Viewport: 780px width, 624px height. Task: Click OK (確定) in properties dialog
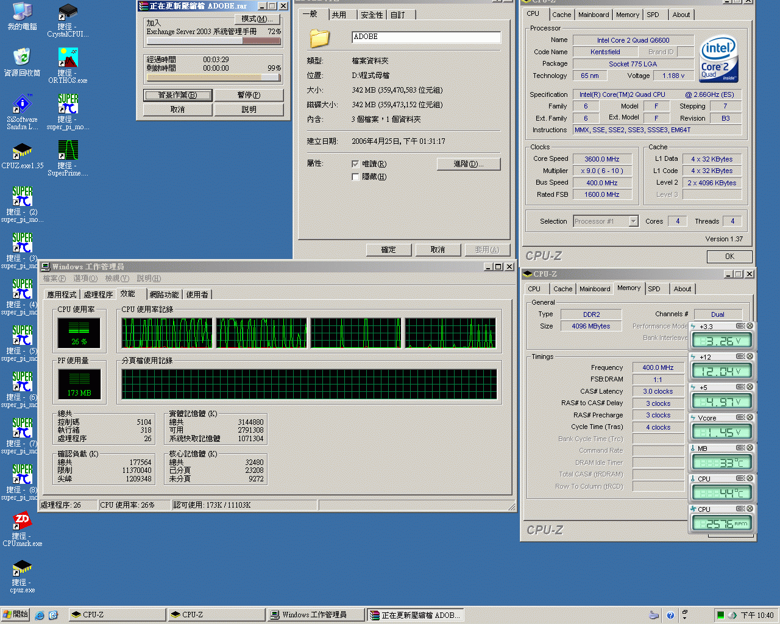coord(389,250)
